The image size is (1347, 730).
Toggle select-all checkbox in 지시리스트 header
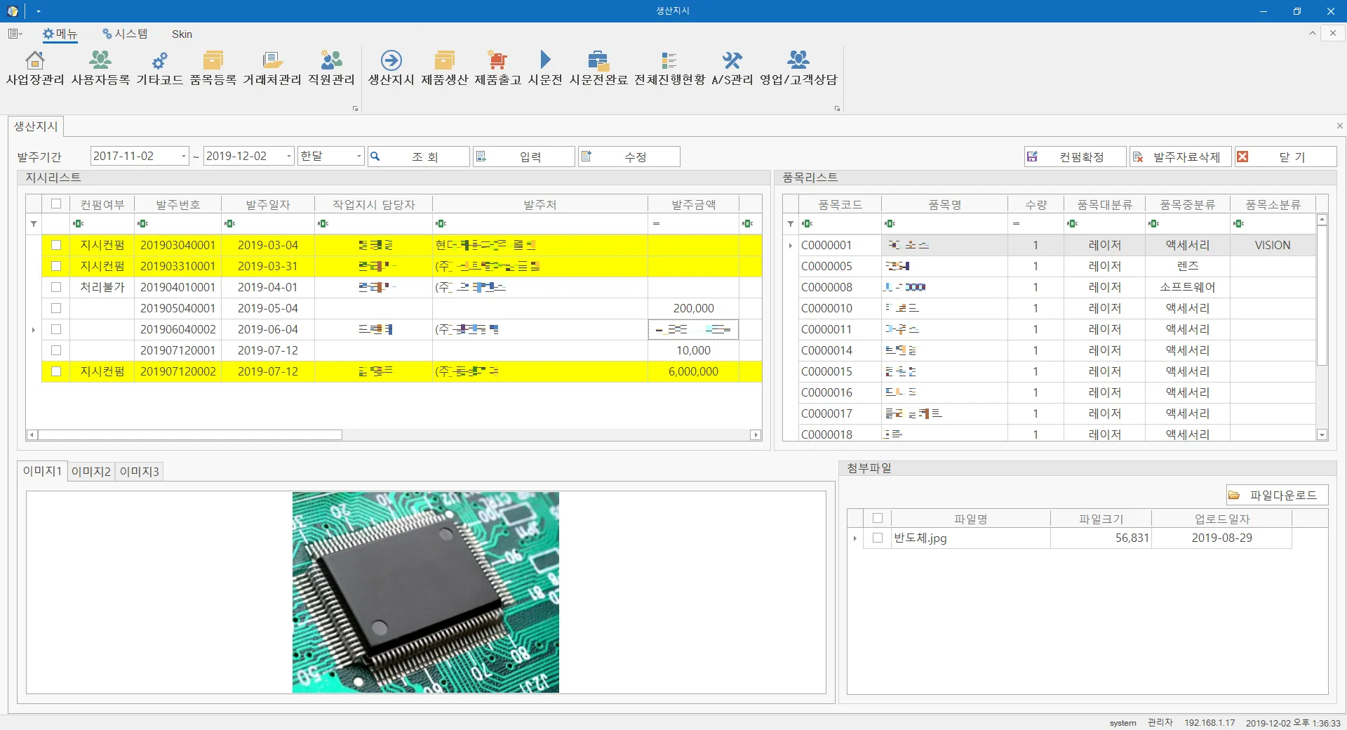pyautogui.click(x=56, y=204)
